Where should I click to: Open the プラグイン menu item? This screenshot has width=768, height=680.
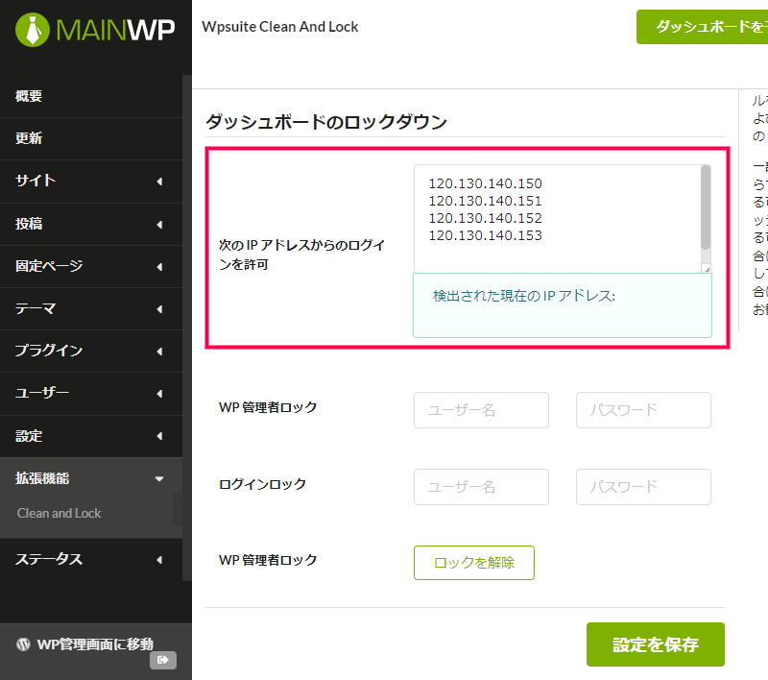tap(91, 352)
